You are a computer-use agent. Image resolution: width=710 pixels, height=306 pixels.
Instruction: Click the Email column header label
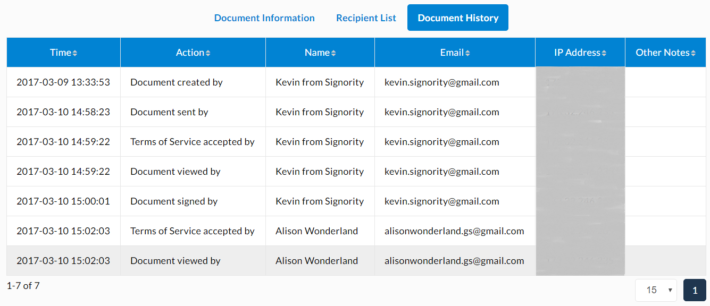452,53
